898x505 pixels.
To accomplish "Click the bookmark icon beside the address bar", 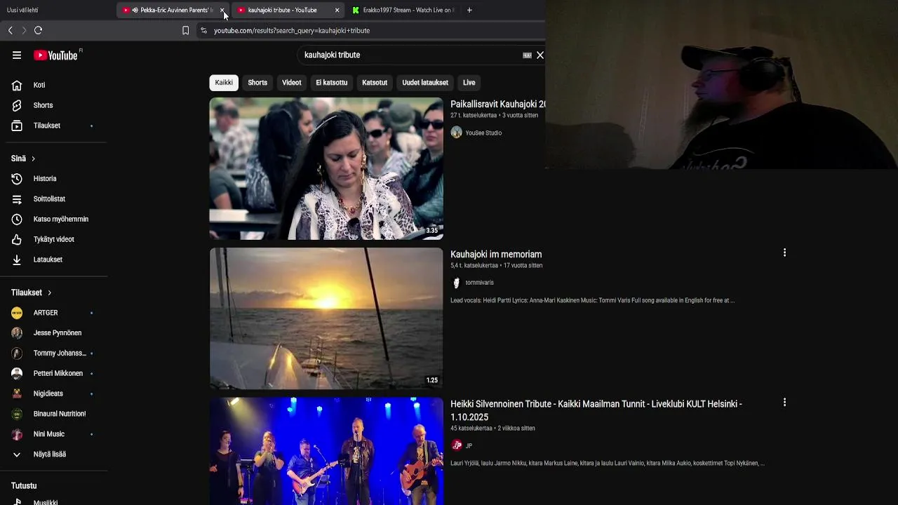I will 185,30.
